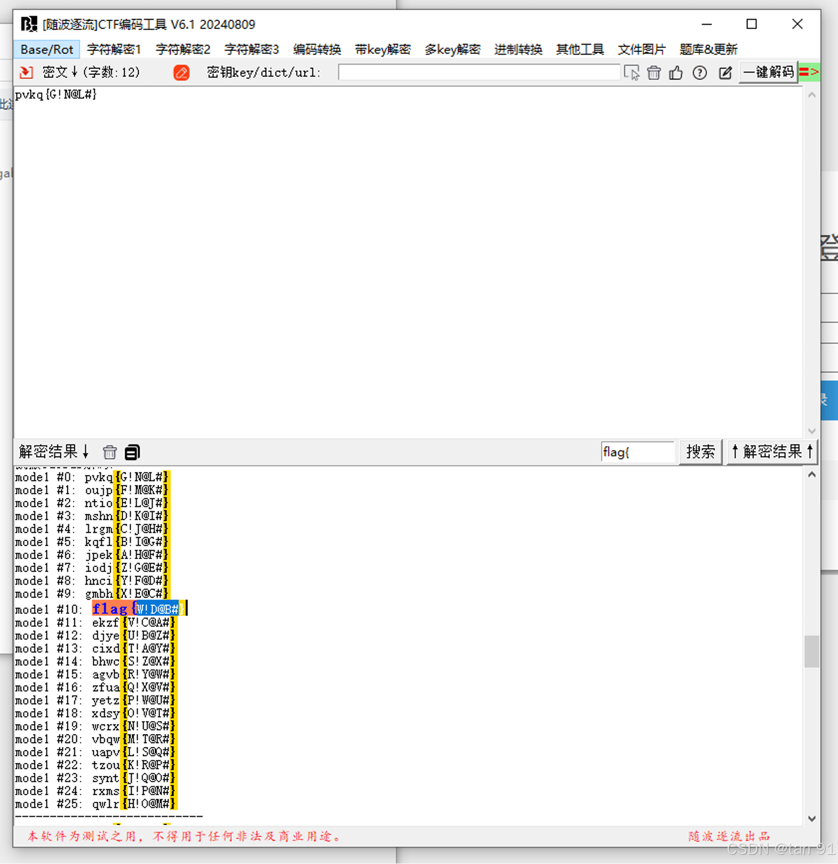Click the 搜索 button
This screenshot has height=864, width=838.
[x=700, y=452]
